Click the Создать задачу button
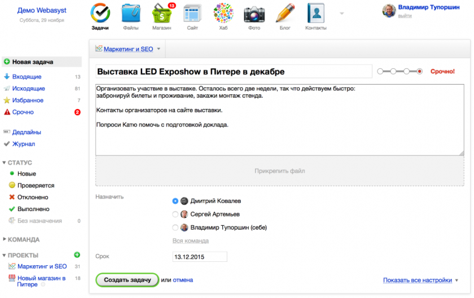474x298 pixels. (127, 280)
